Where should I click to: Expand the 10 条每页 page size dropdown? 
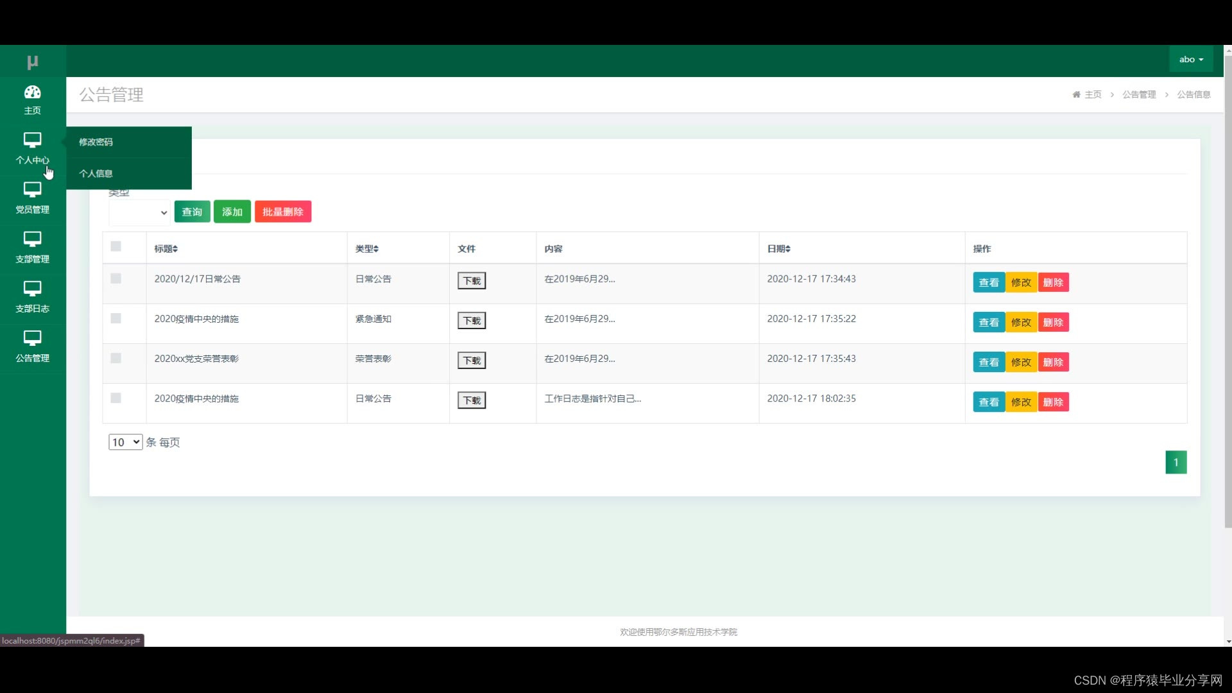click(x=125, y=442)
